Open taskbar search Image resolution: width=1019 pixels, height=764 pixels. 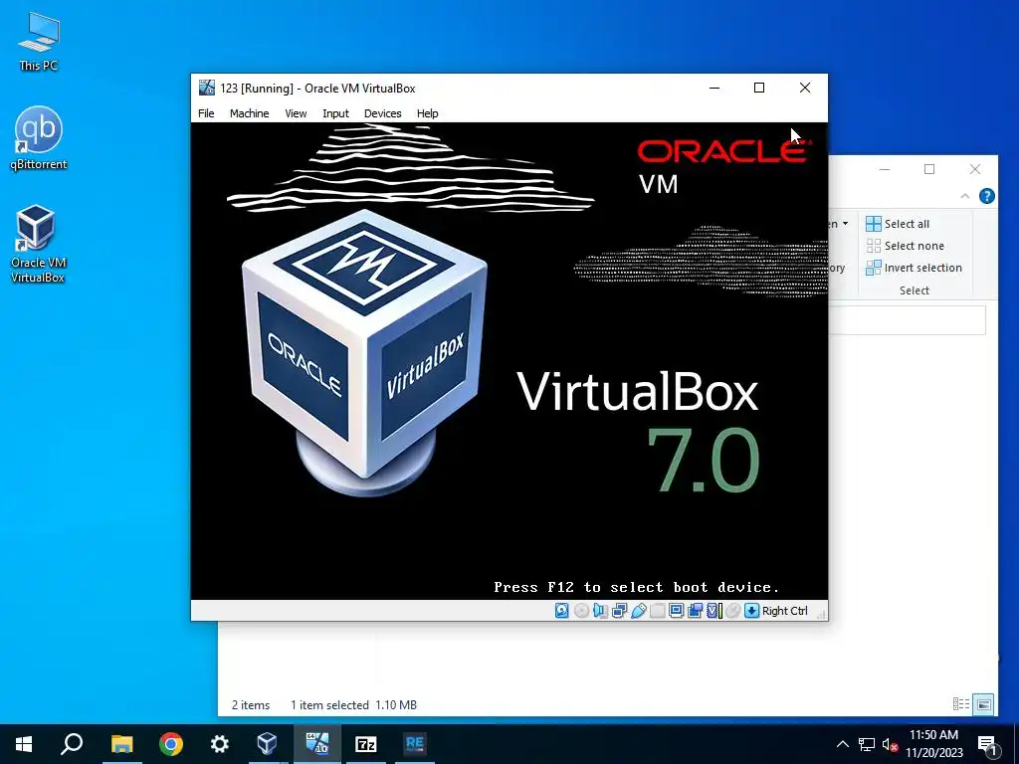tap(72, 744)
